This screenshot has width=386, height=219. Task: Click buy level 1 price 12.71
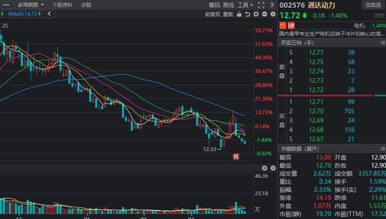coord(316,102)
